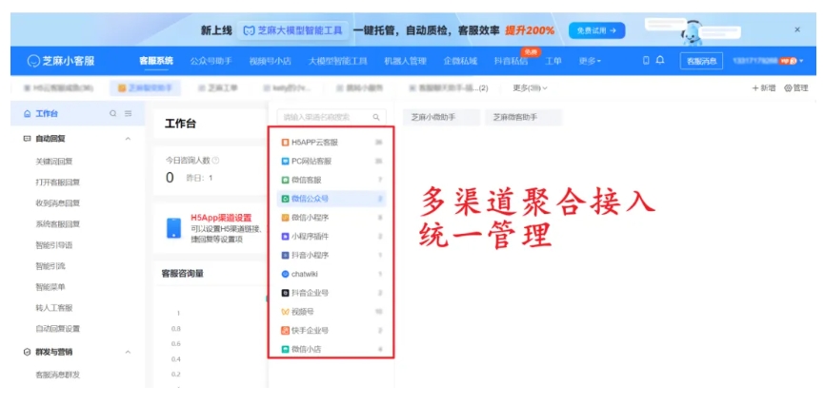Screen dimensions: 824x404
Task: Collapse the 自动回复 sidebar section
Action: 129,139
